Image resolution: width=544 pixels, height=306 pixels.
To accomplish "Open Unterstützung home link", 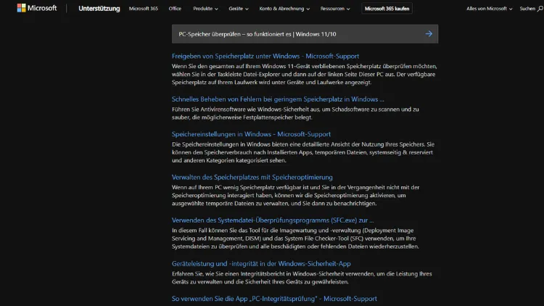I will click(99, 8).
